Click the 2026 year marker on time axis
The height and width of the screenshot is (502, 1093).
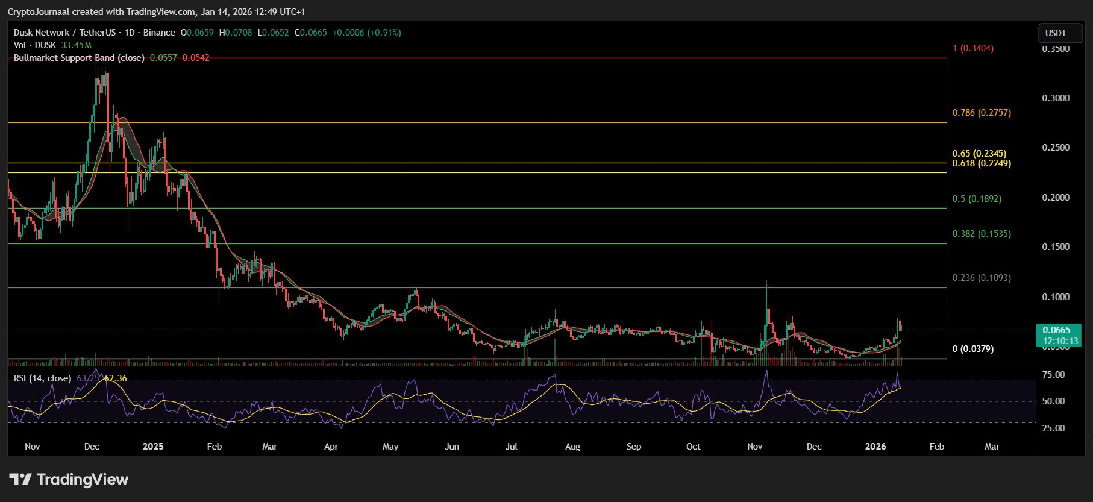[x=875, y=447]
